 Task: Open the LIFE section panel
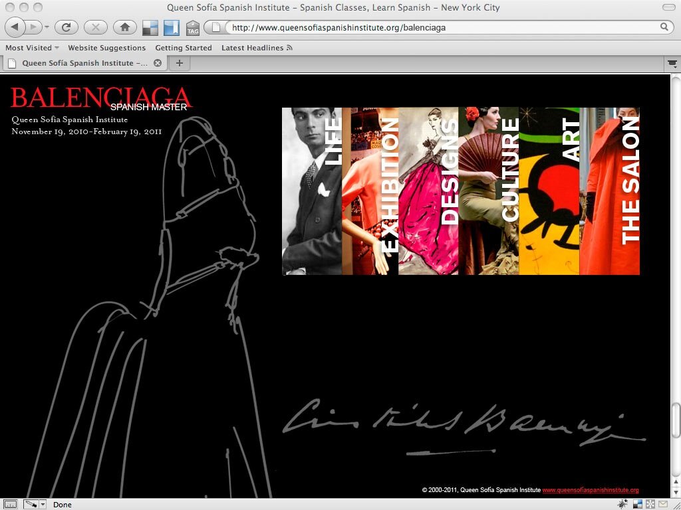(312, 191)
